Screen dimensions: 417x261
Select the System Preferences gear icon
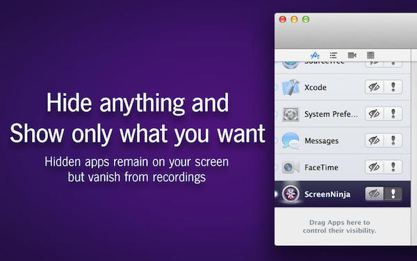coord(291,114)
